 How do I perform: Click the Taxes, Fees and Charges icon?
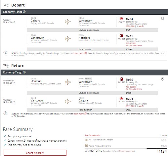(x=86, y=146)
